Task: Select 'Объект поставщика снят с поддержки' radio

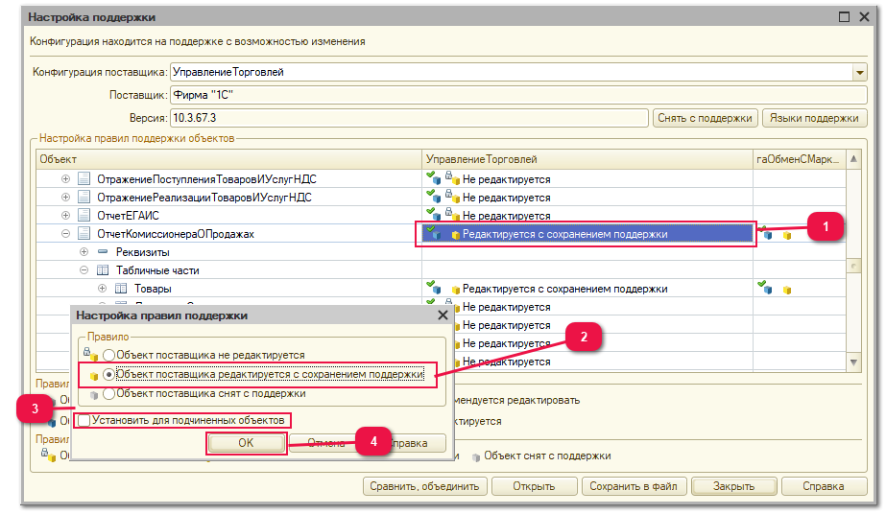Action: 108,393
